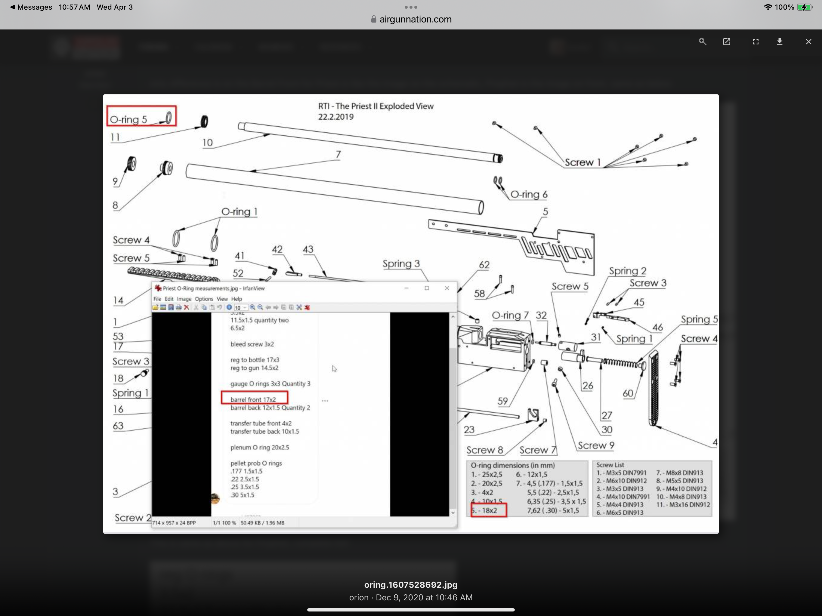Image resolution: width=822 pixels, height=616 pixels.
Task: Click '50.49 KB / 1.96 MB' status bar text
Action: [262, 523]
